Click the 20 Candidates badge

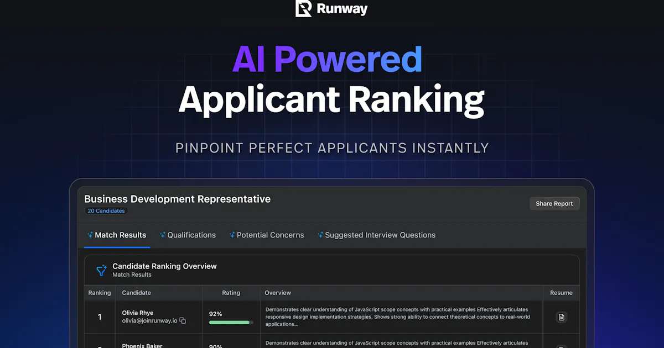coord(106,211)
